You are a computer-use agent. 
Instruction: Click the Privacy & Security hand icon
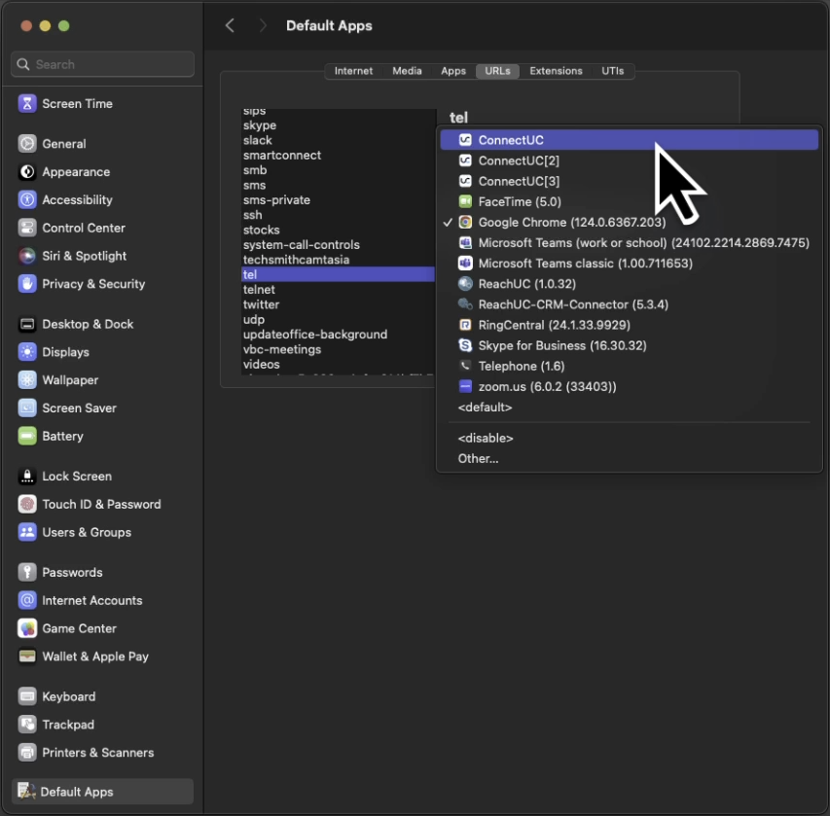pos(27,284)
